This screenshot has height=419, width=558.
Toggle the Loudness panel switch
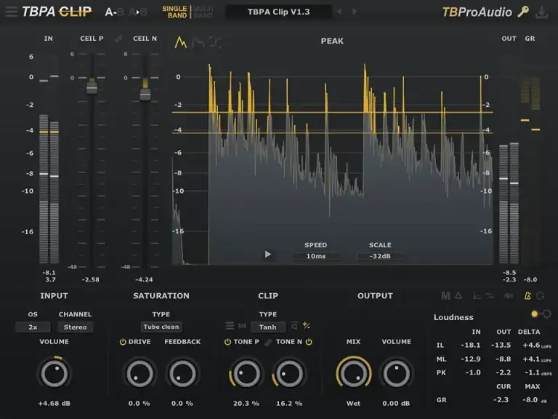tap(541, 314)
